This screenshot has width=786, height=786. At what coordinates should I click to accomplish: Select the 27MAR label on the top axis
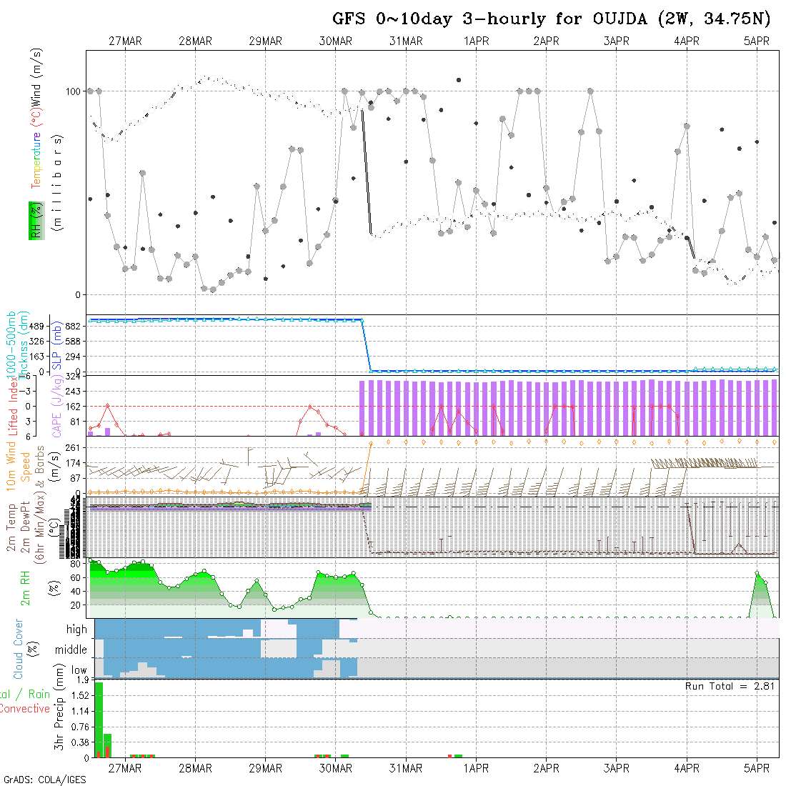[125, 41]
